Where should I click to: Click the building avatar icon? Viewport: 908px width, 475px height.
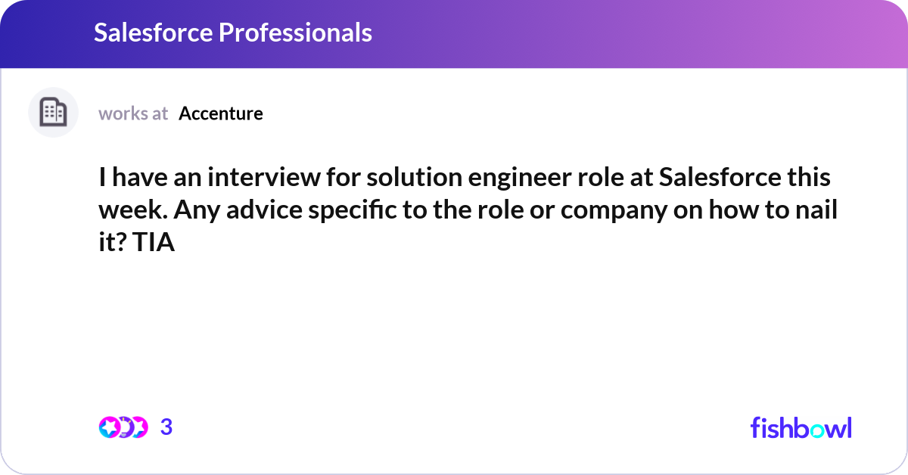pos(53,113)
